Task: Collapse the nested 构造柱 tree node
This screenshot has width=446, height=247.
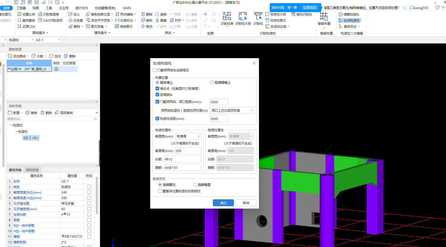Action: click(16, 132)
